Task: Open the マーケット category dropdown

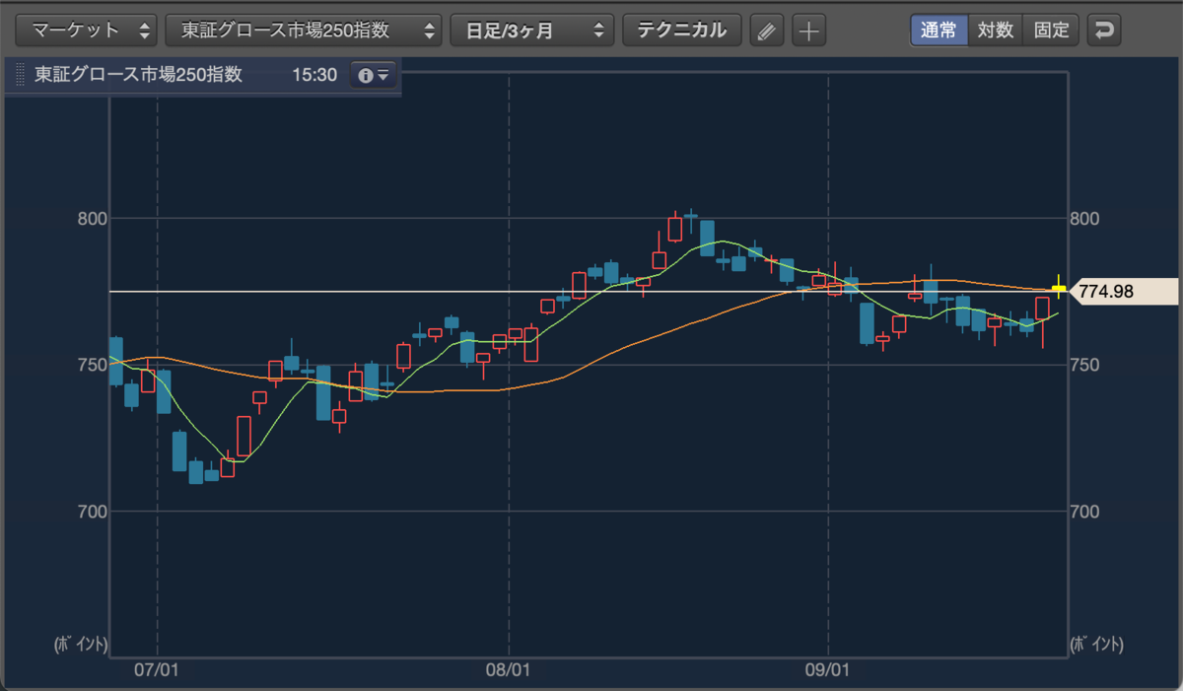Action: (86, 30)
